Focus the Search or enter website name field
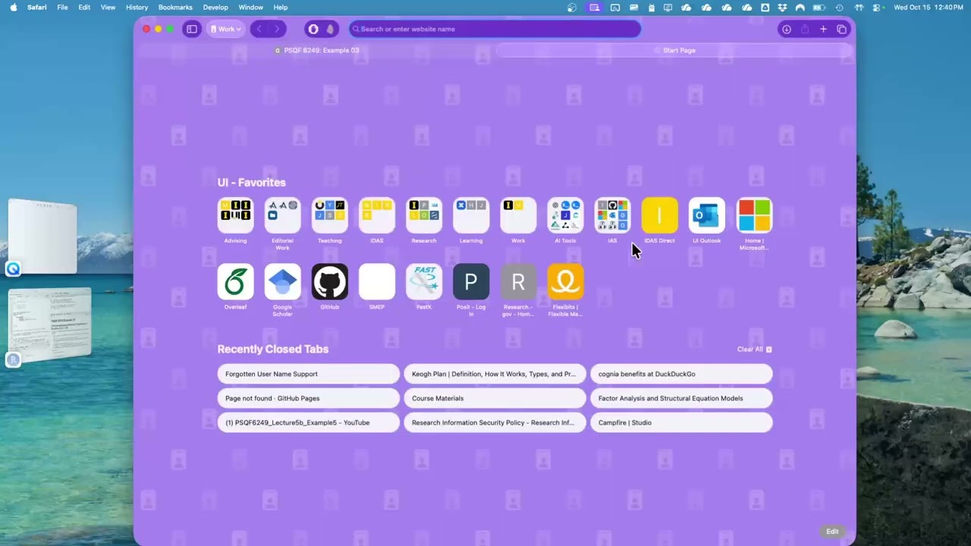Viewport: 971px width, 546px height. coord(495,29)
